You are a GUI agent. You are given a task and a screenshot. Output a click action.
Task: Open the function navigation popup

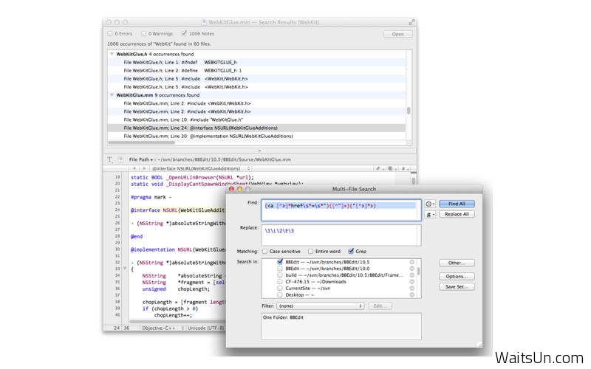[201, 168]
